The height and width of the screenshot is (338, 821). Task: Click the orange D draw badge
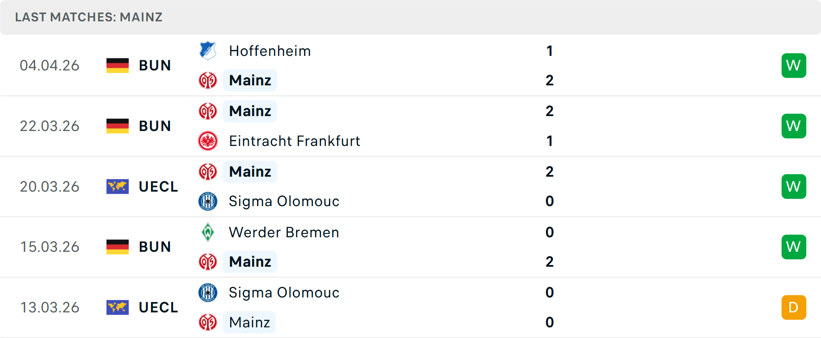pyautogui.click(x=794, y=307)
